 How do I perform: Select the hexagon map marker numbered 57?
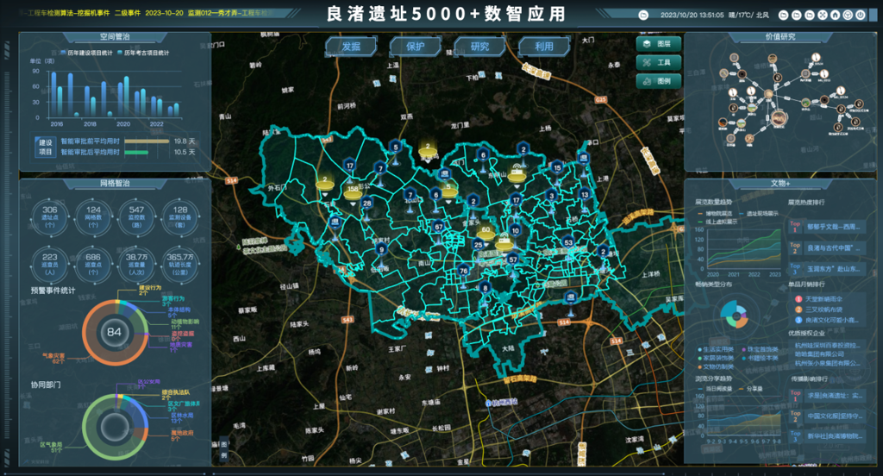point(513,260)
